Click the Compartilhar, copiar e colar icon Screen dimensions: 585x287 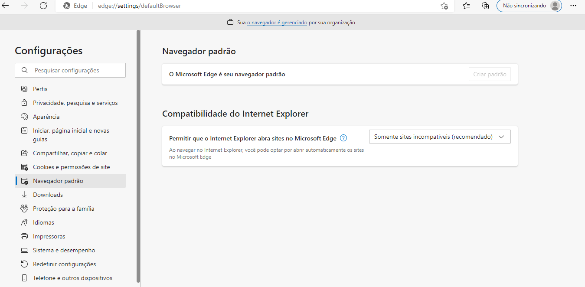pyautogui.click(x=24, y=153)
